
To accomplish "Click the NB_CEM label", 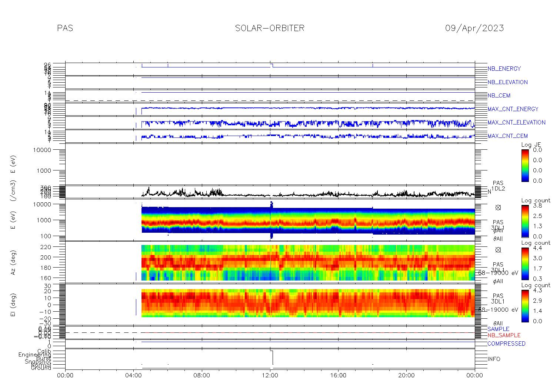I will pos(499,96).
